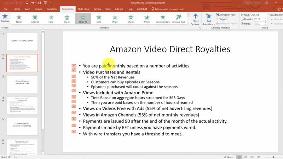Toggle the Notes pane in status bar

coord(229,157)
